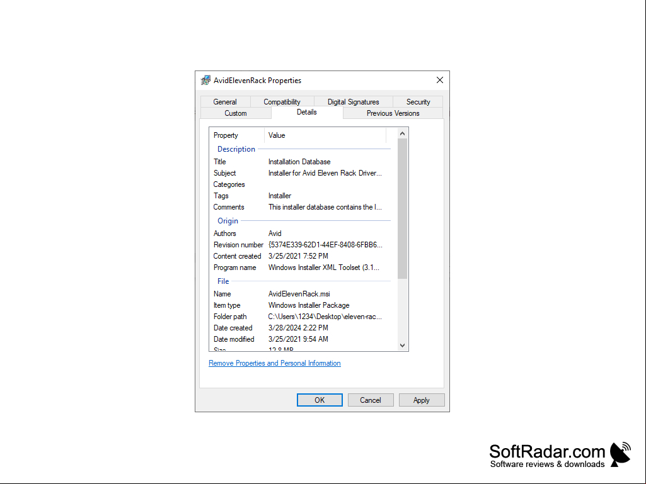The image size is (646, 484).
Task: Click the 'Date created' property label
Action: pos(233,328)
